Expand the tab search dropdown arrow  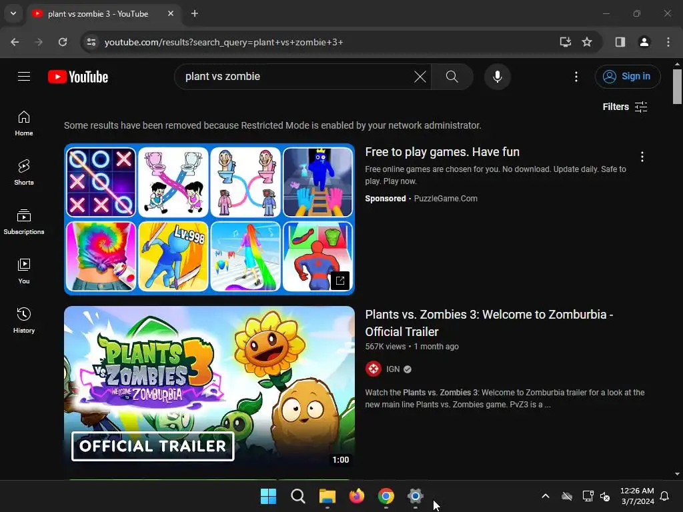[x=13, y=13]
